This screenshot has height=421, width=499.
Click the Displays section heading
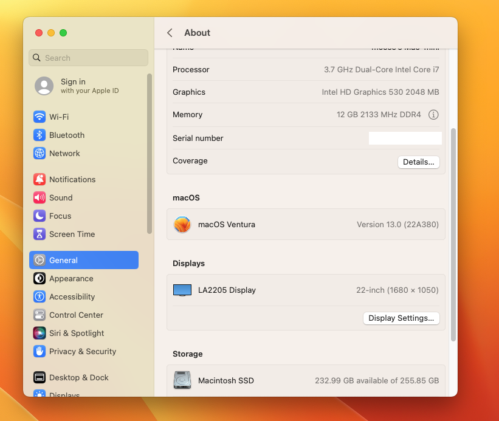(x=188, y=263)
